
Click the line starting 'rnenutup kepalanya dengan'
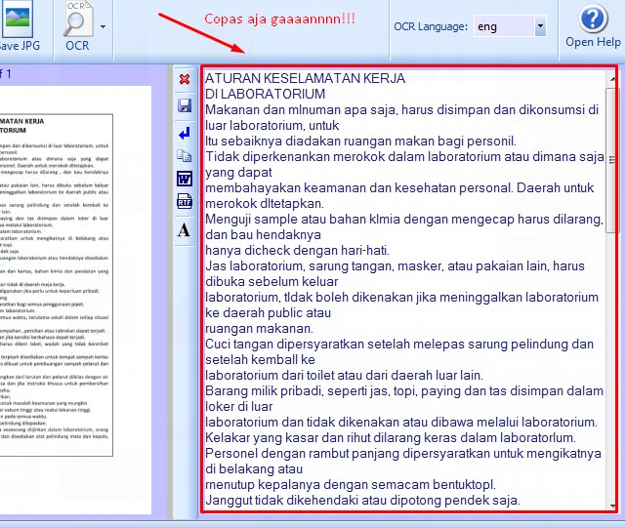pos(351,484)
